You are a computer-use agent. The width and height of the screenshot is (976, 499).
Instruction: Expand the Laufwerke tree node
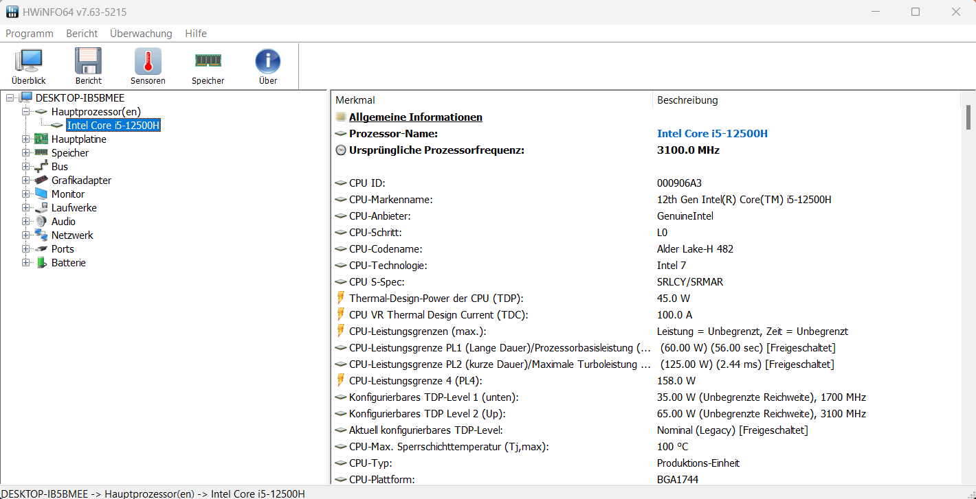26,208
